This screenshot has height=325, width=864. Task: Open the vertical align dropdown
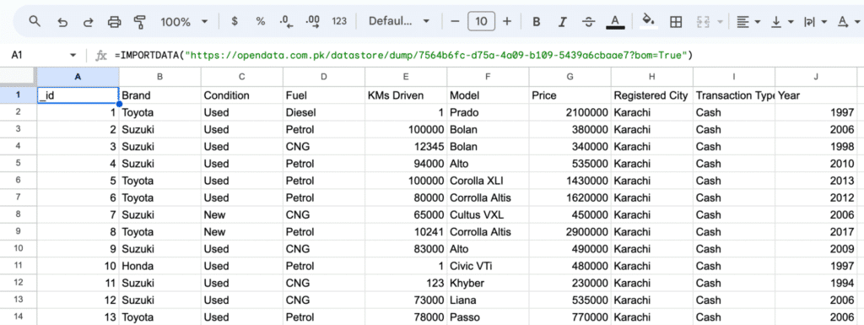782,21
